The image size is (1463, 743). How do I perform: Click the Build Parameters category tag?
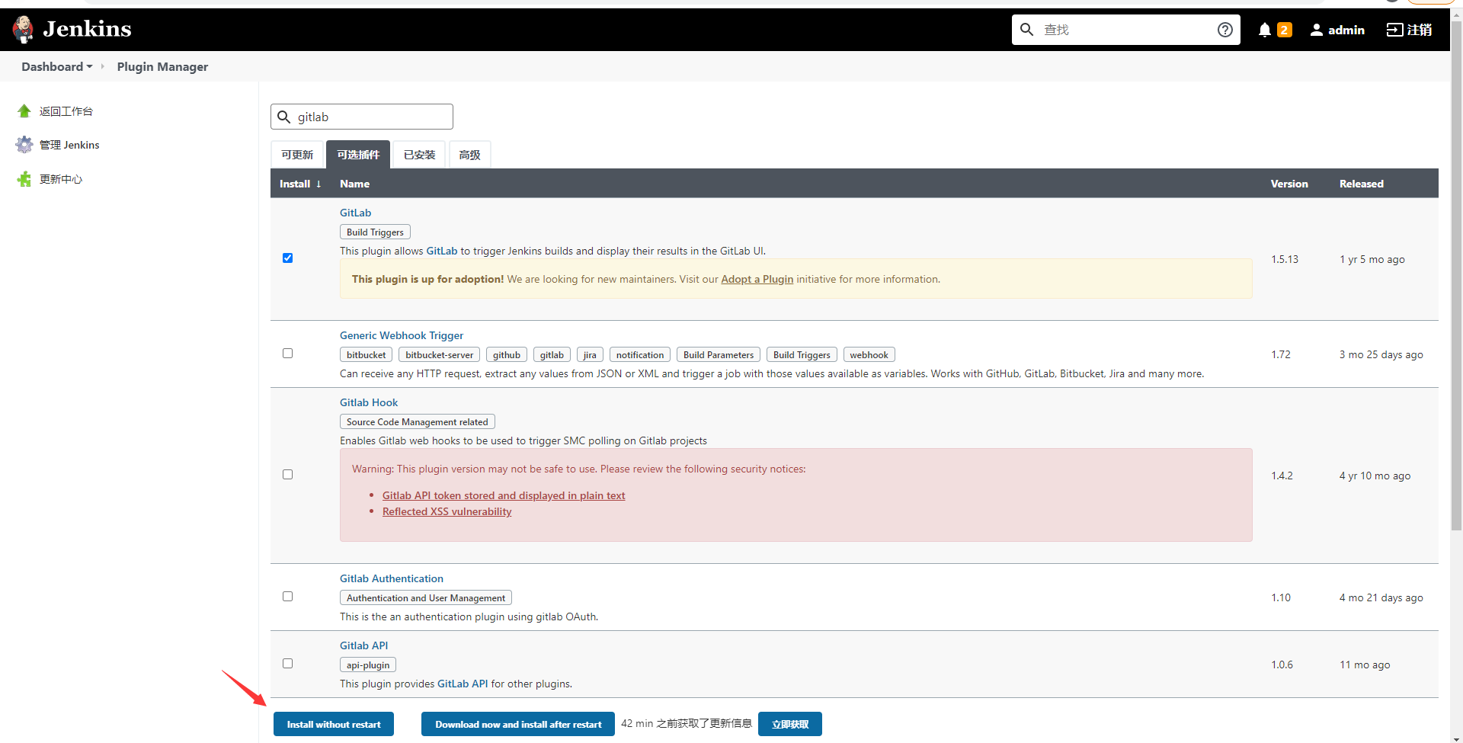click(x=719, y=355)
